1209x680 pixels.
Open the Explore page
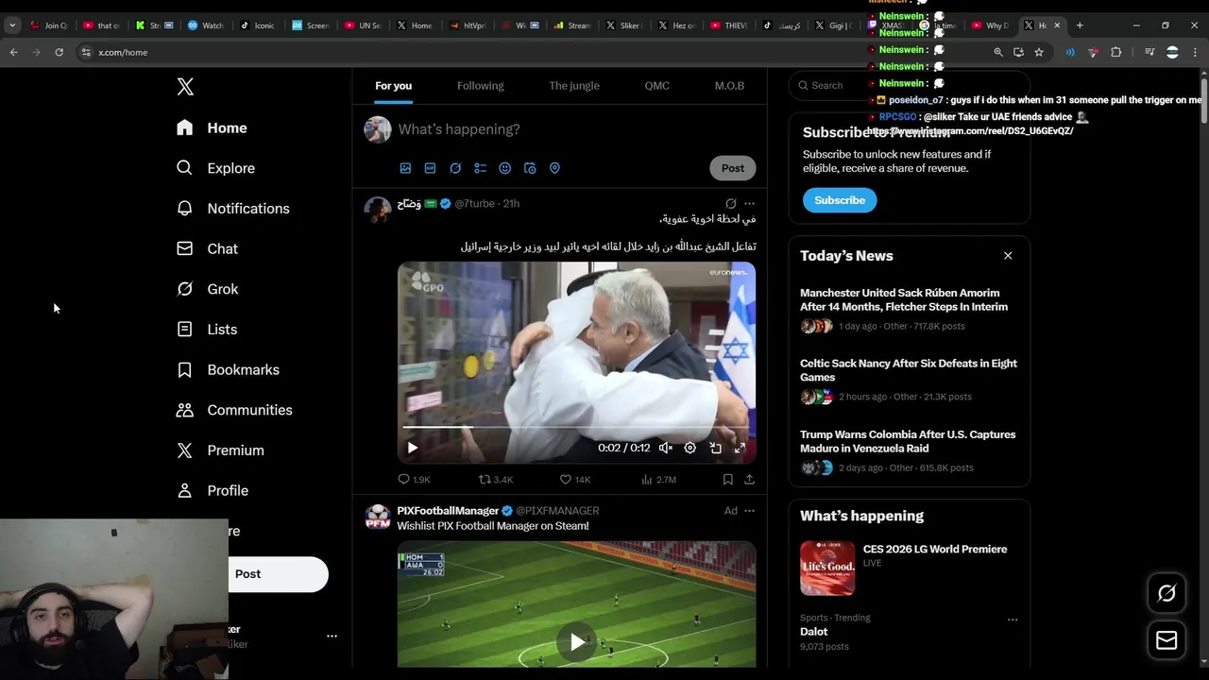(x=215, y=168)
